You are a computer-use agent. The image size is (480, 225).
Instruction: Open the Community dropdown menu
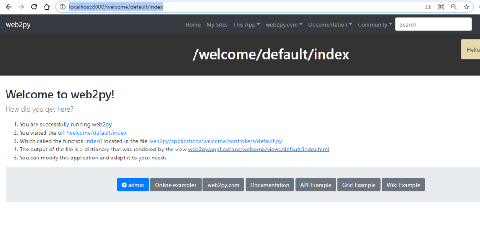point(375,25)
